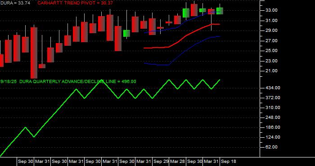Select the Carhartt Trend Pivot = 30.37 label
Viewport: 315px width, 166px height.
coord(75,3)
